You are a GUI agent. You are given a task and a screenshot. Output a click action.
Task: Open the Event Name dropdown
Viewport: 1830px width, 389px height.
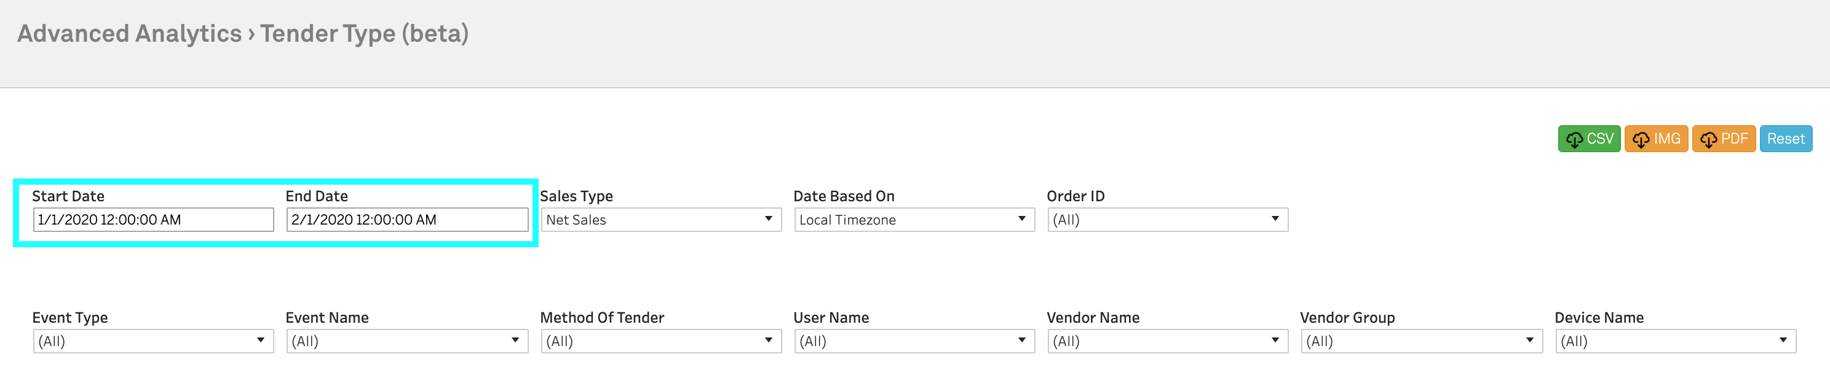click(406, 341)
